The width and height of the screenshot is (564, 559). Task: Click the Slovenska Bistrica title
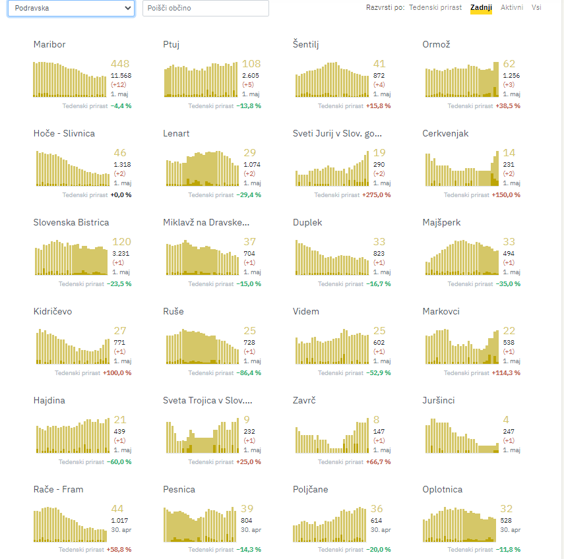tap(71, 223)
